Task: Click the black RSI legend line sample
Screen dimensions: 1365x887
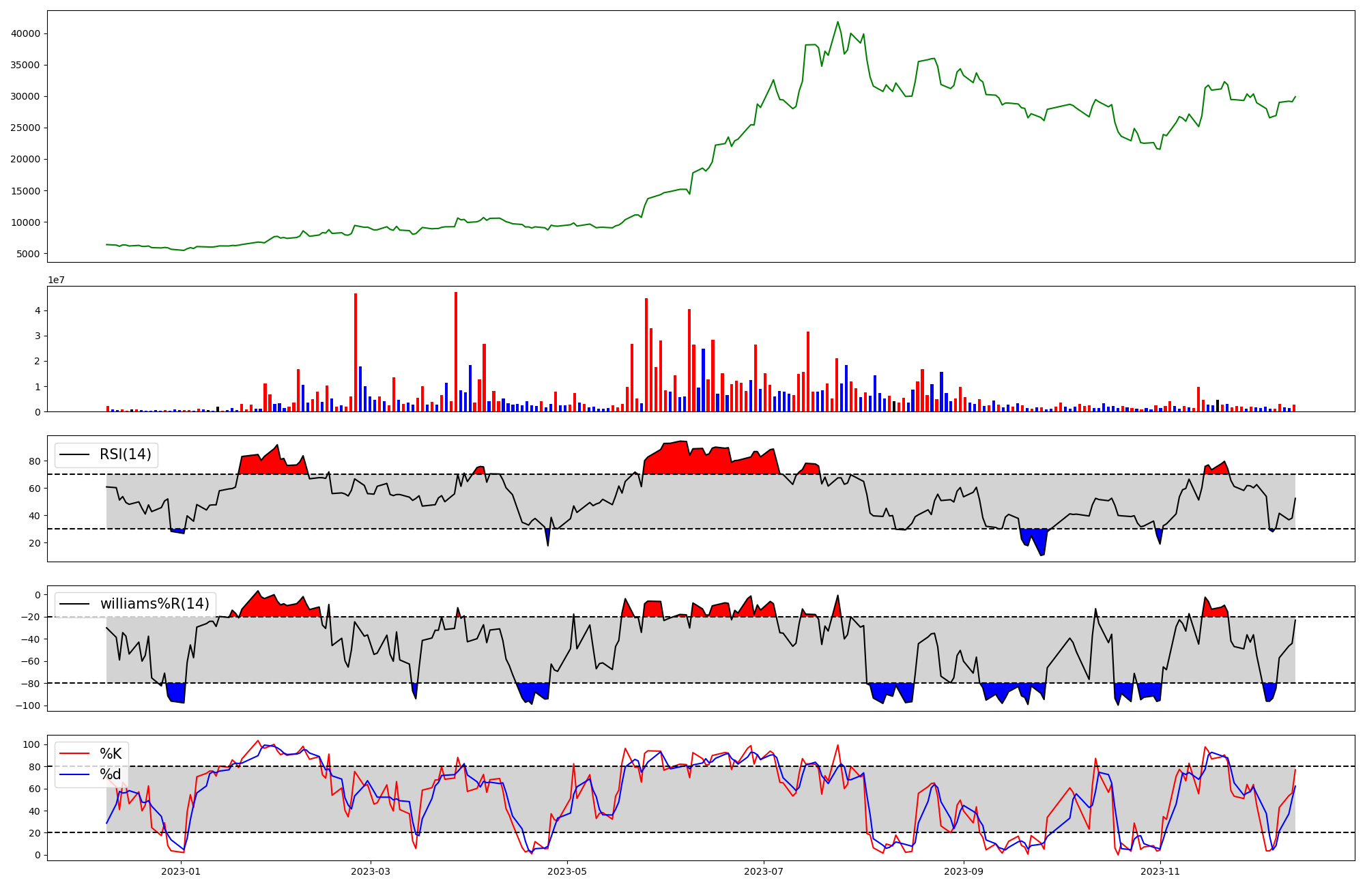Action: [75, 454]
